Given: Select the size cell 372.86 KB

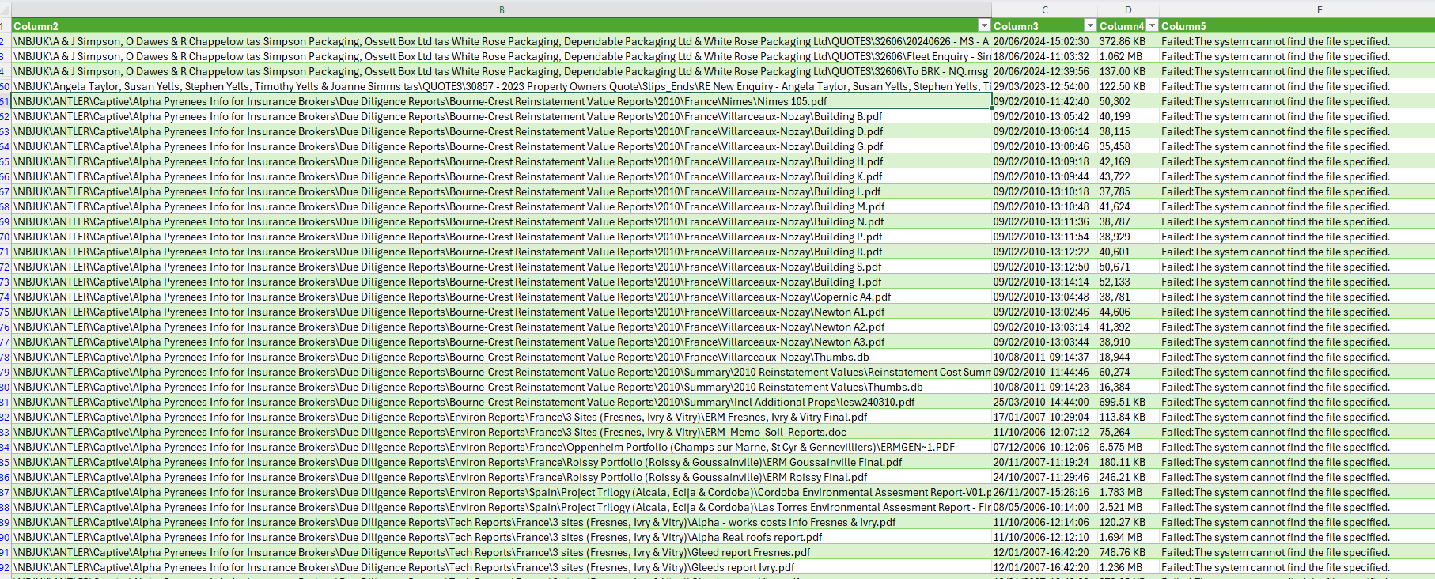Looking at the screenshot, I should point(1129,41).
